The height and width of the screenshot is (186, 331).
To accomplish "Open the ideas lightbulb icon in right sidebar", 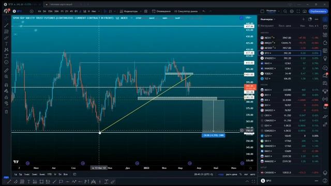I will (x=325, y=58).
